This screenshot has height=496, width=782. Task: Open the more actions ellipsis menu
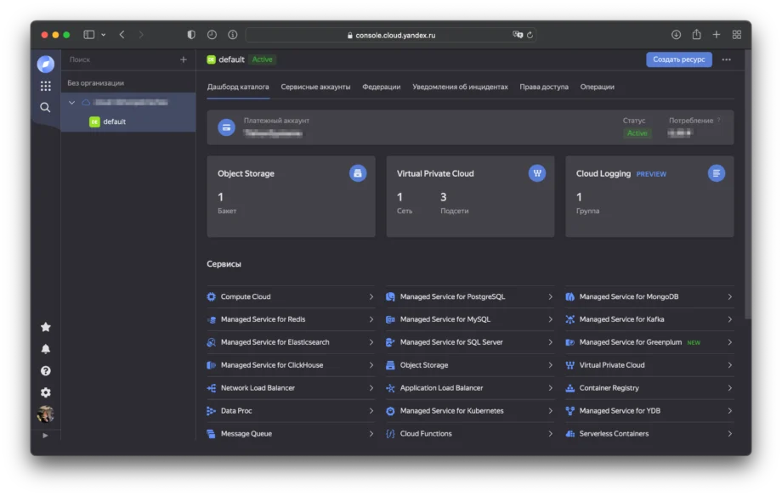[726, 59]
